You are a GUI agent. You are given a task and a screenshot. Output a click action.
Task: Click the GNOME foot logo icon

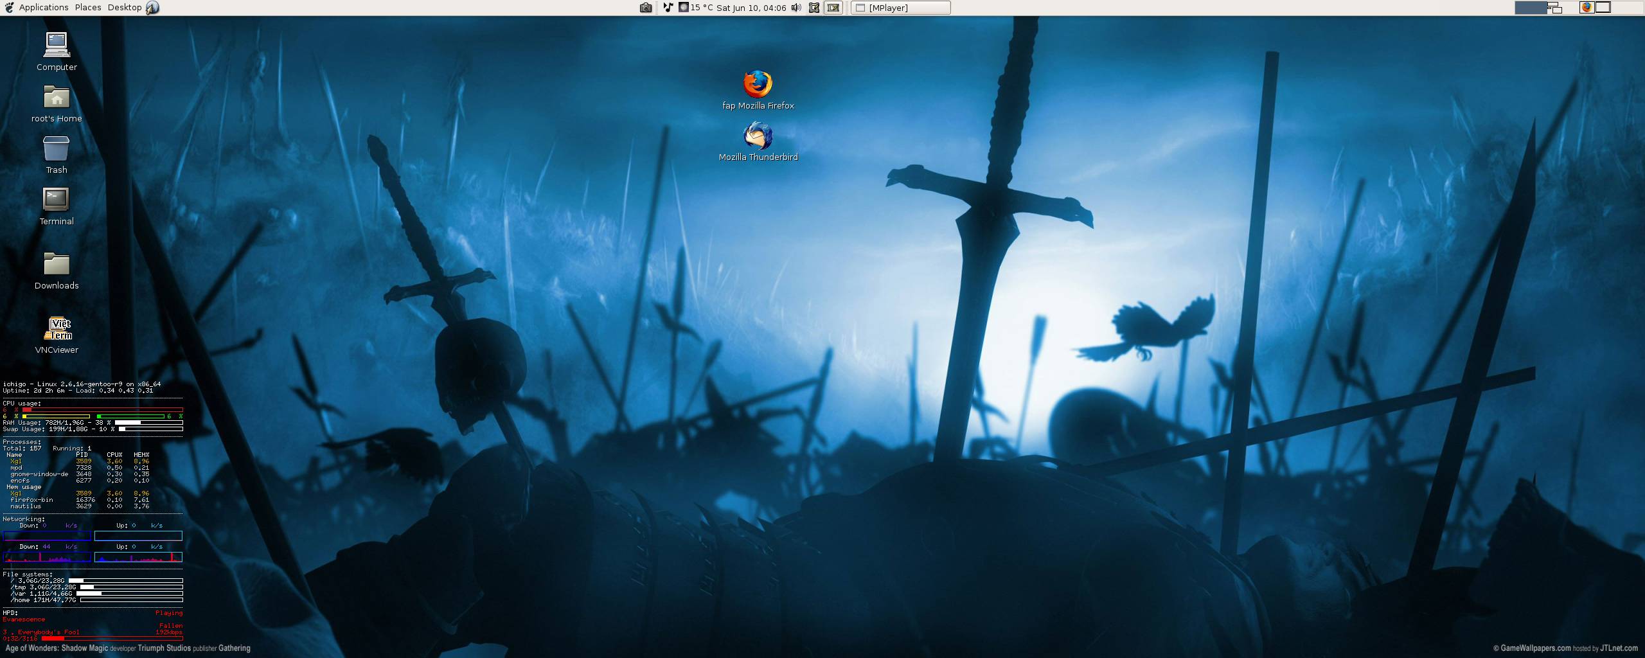9,8
